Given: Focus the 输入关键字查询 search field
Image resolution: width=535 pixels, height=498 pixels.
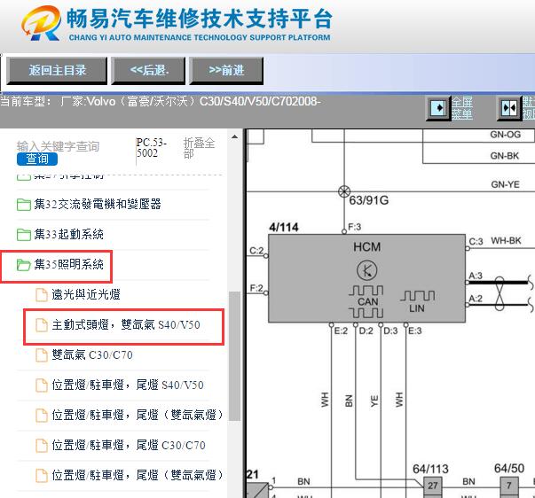Looking at the screenshot, I should [58, 146].
